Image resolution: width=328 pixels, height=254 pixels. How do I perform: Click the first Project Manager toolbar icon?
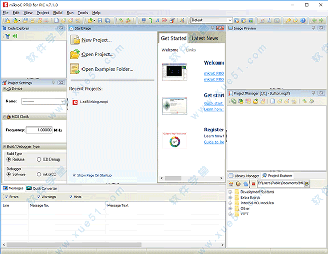[x=234, y=101]
